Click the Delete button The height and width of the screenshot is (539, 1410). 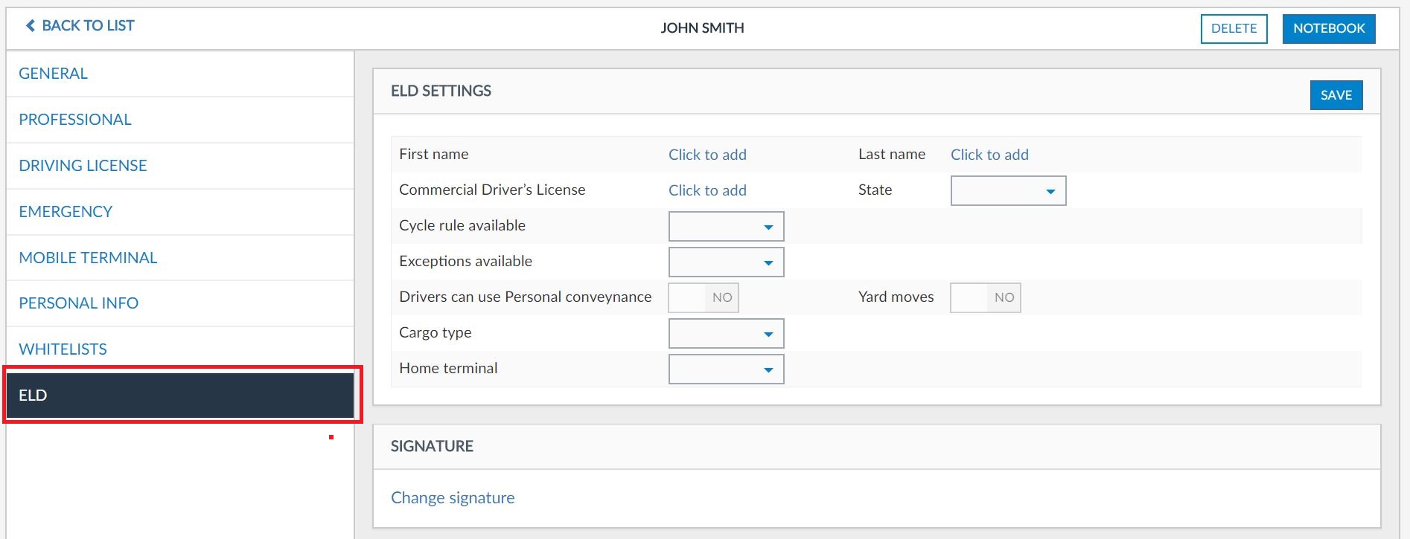1233,29
